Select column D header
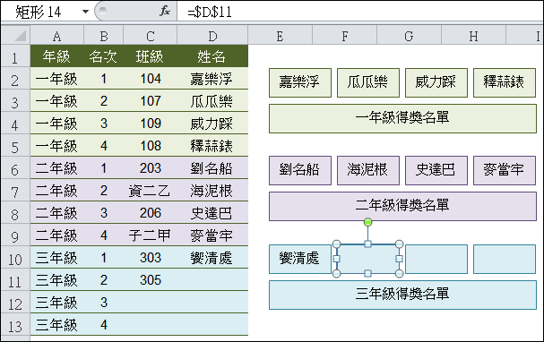Viewport: 544px width, 342px height. pos(212,36)
